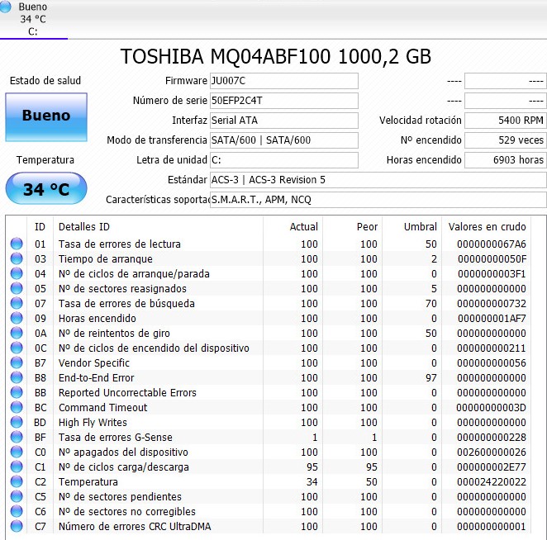The height and width of the screenshot is (540, 547).
Task: Click the power-on hours value 6903 horas
Action: (506, 160)
